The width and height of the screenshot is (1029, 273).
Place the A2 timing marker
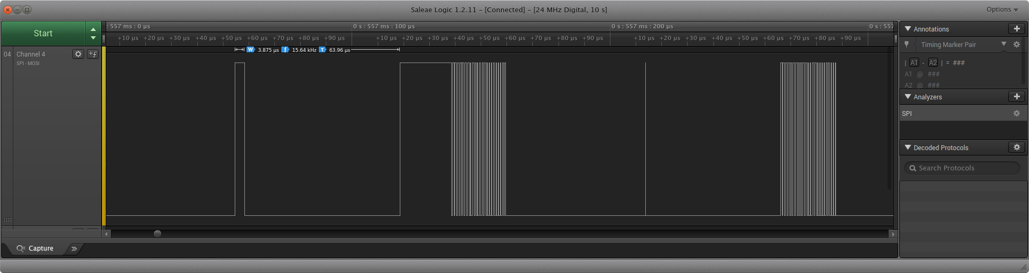click(x=933, y=63)
